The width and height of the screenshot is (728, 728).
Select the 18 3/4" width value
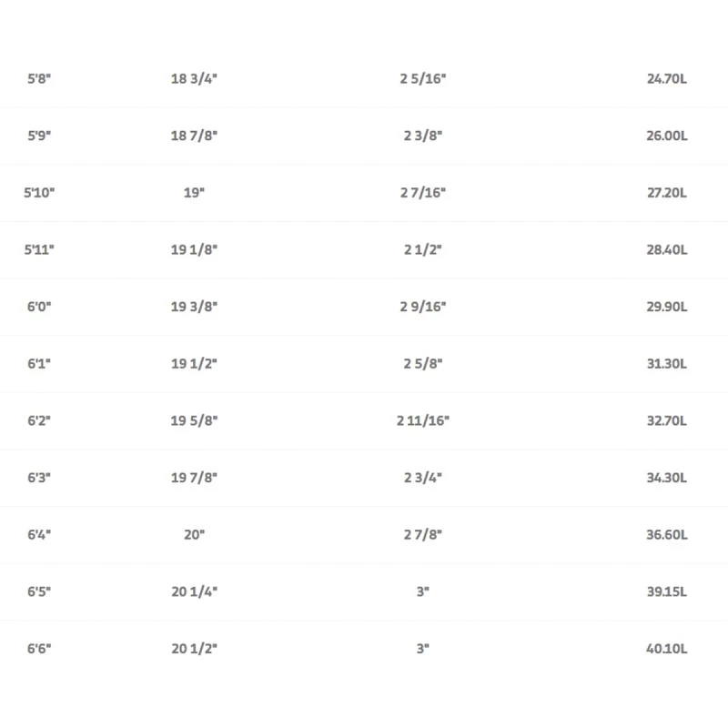pyautogui.click(x=194, y=79)
